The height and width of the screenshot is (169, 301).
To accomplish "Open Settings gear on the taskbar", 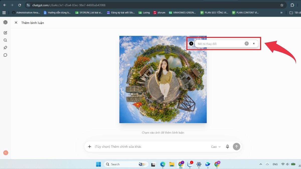I will (x=199, y=164).
